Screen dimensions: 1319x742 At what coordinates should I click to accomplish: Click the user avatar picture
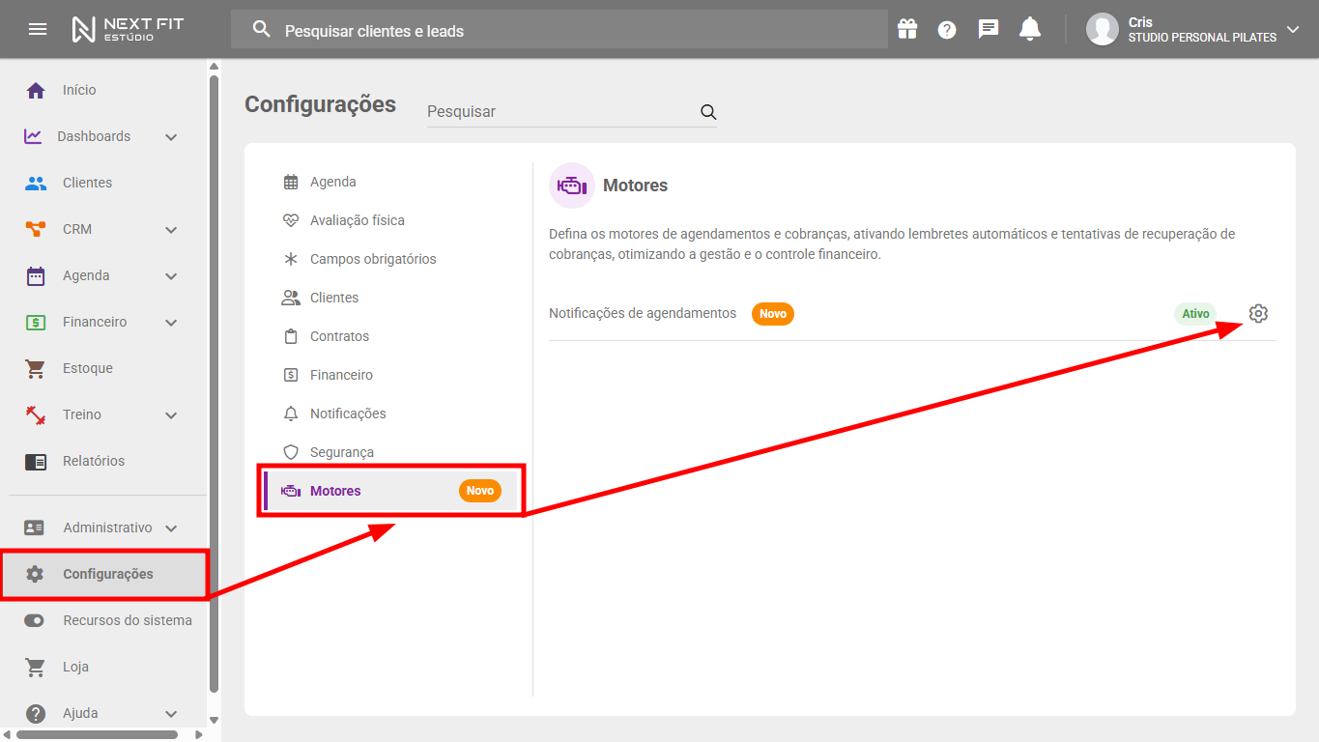(x=1103, y=29)
